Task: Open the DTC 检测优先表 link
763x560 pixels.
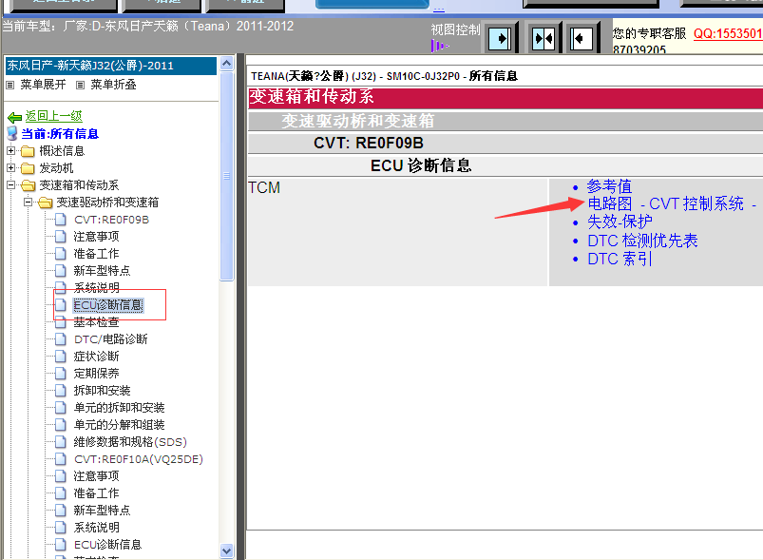Action: coord(642,241)
